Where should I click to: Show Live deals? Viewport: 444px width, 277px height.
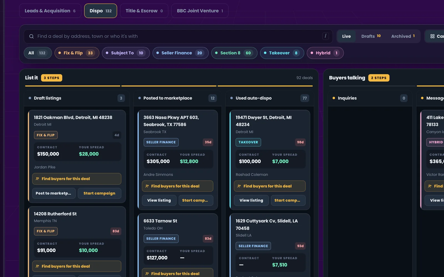[346, 36]
